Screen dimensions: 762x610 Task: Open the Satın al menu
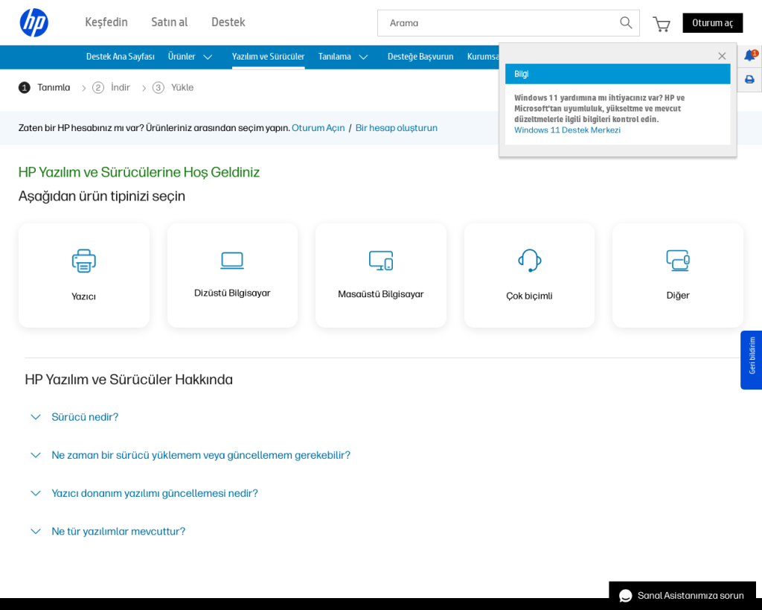(x=169, y=22)
